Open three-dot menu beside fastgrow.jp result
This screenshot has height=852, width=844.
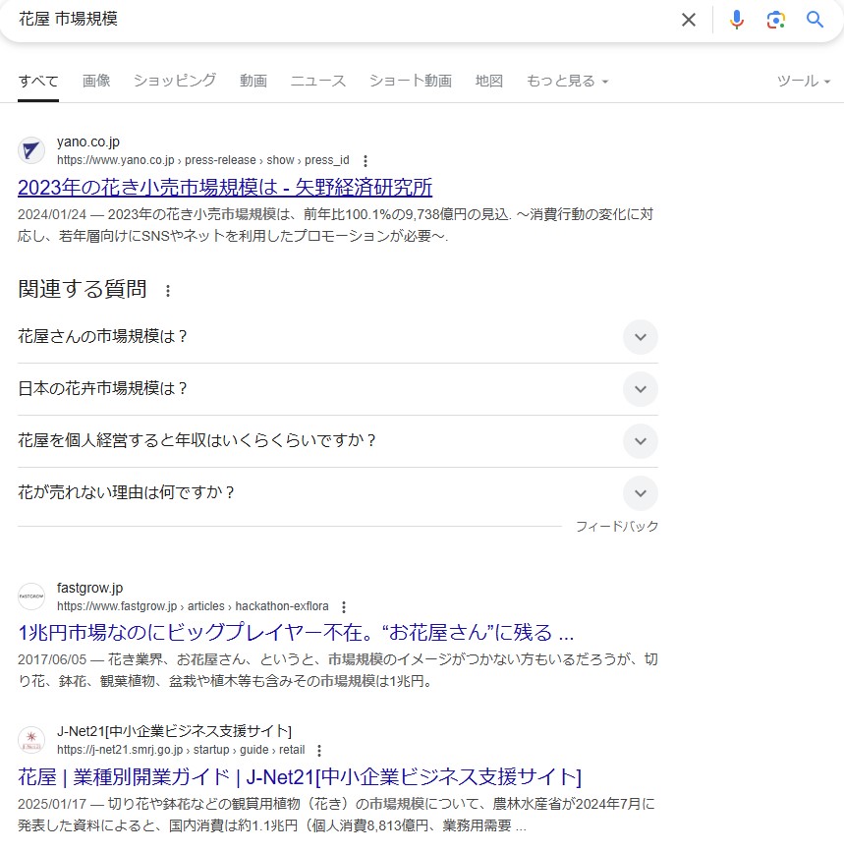[343, 606]
